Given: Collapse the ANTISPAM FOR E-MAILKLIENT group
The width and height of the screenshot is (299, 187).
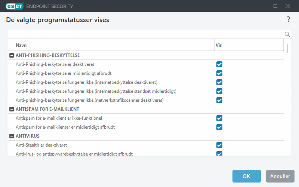Looking at the screenshot, I should click(x=12, y=109).
